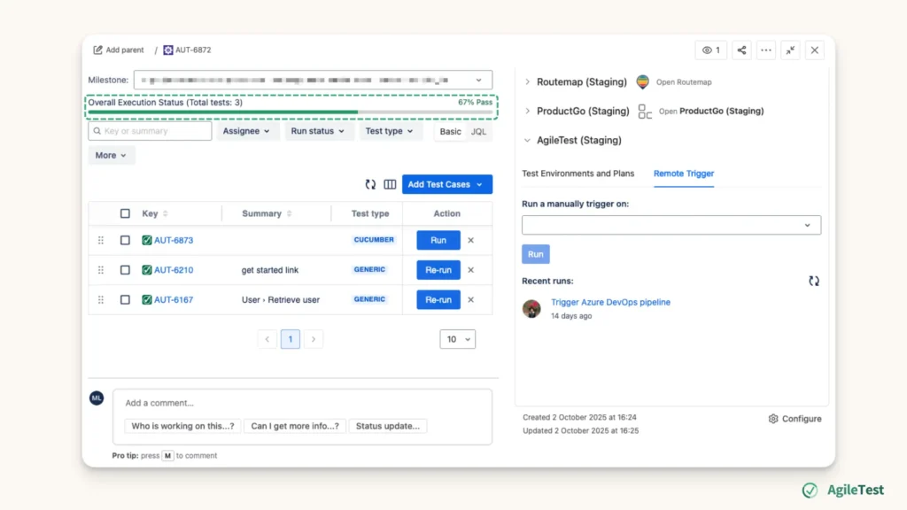Switch to the Remote Trigger tab
Image resolution: width=907 pixels, height=510 pixels.
684,174
